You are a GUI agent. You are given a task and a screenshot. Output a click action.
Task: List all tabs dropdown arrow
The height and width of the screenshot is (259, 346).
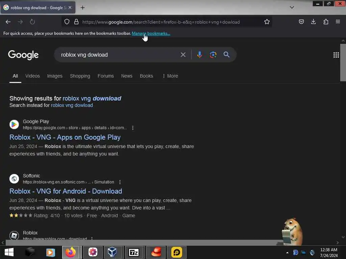point(292,7)
